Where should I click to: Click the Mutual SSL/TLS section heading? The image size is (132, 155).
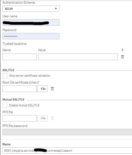(13, 99)
